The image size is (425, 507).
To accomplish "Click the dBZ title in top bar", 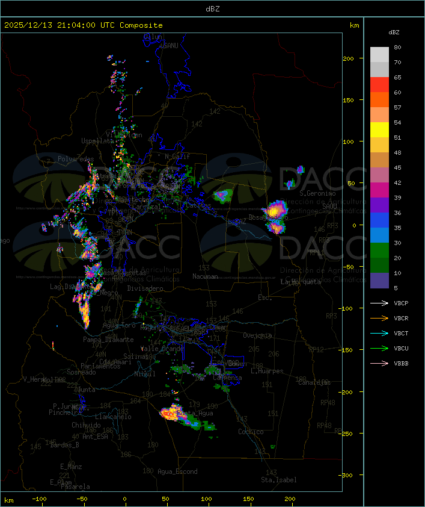I will pos(213,8).
